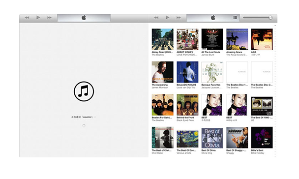Screen dimensions: 299x179
Task: Open the Beatles For Sale album cover
Action: coord(163,105)
